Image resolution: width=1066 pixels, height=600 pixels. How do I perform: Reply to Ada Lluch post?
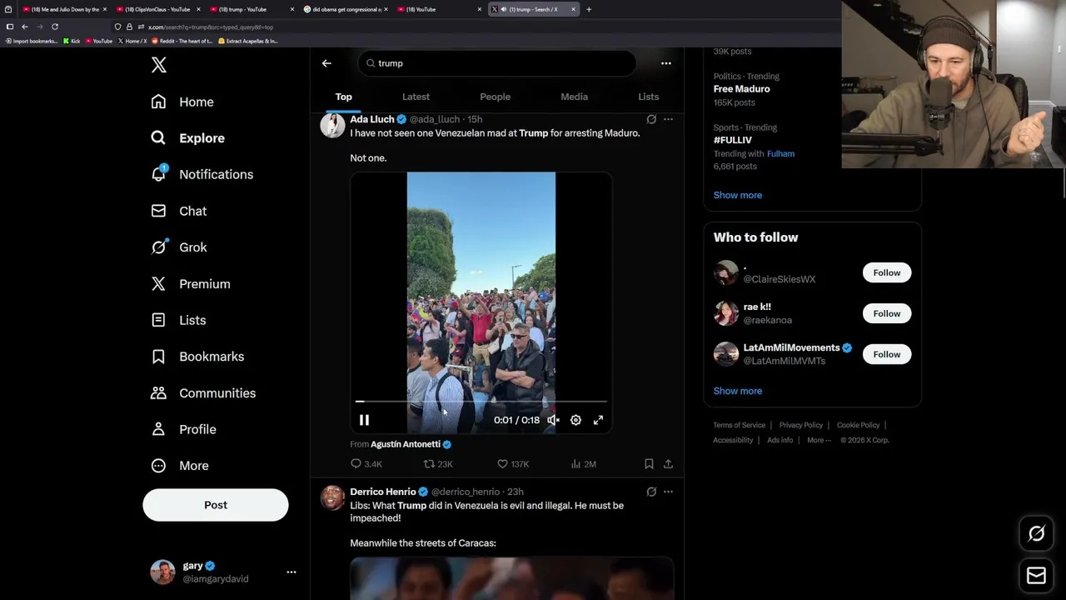coord(366,464)
